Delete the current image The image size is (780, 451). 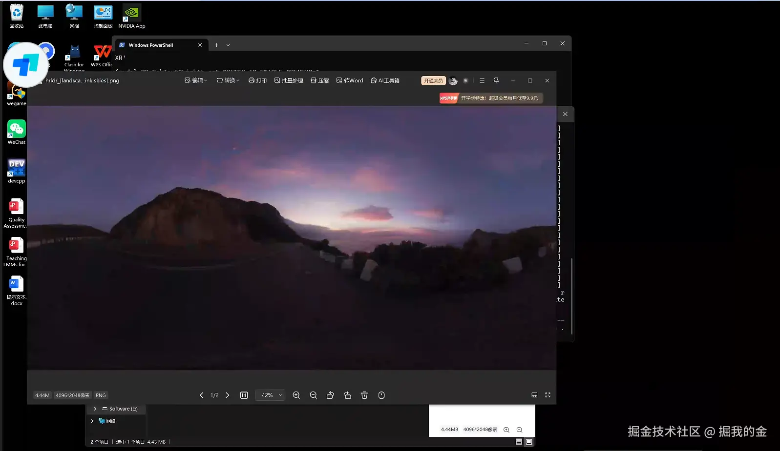point(364,395)
